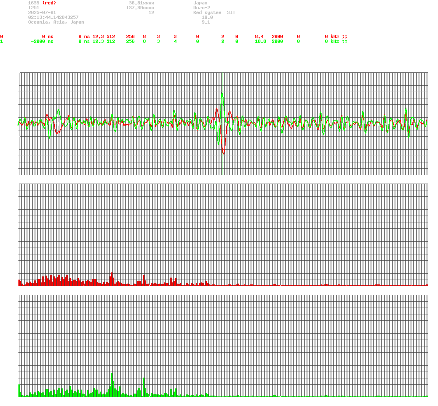
Task: Click the green channel '-2000 ns' delay value
Action: [42, 41]
